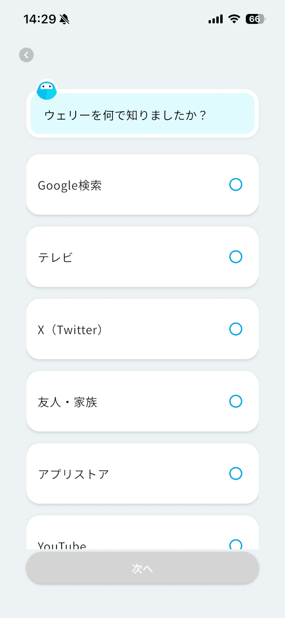This screenshot has width=285, height=618.
Task: Select the Google検索 radio button
Action: pyautogui.click(x=236, y=185)
